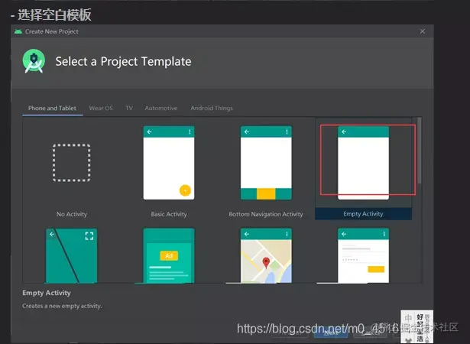Switch to the Automotive tab
The image size is (470, 344).
pyautogui.click(x=161, y=108)
